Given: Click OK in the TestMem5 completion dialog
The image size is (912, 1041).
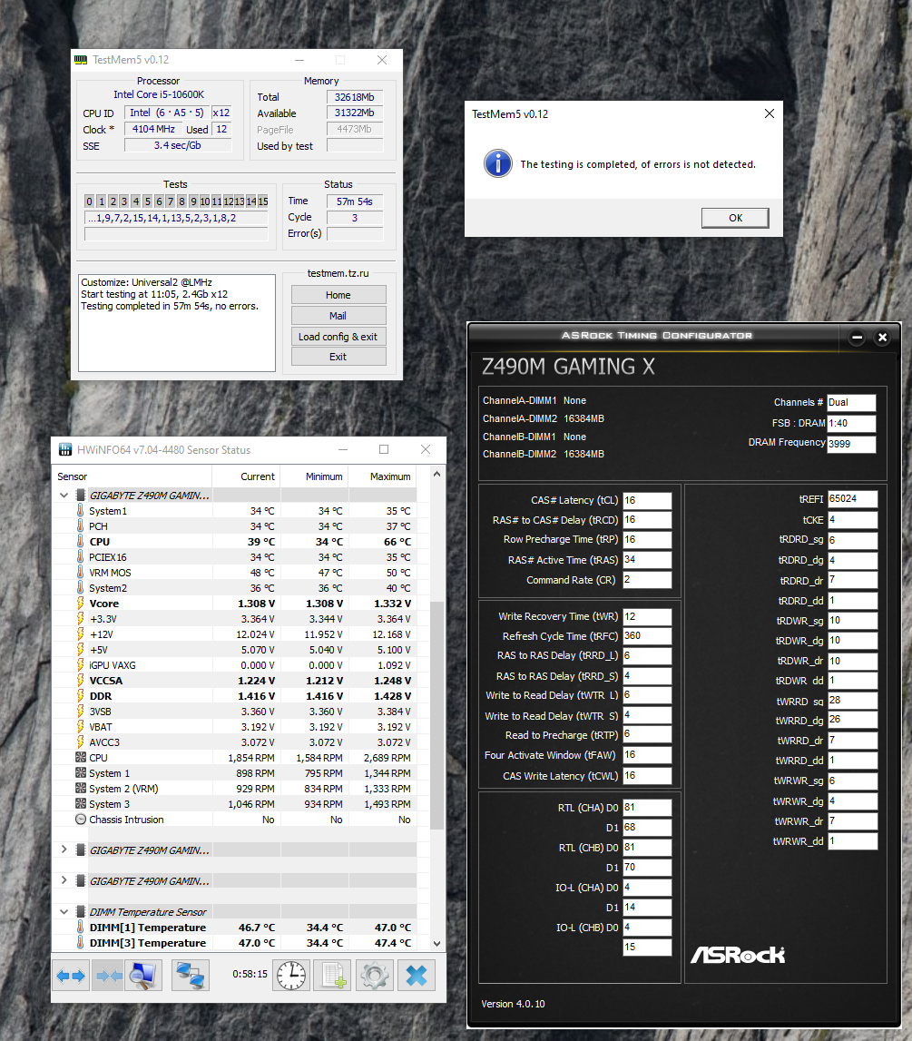Looking at the screenshot, I should [x=735, y=218].
